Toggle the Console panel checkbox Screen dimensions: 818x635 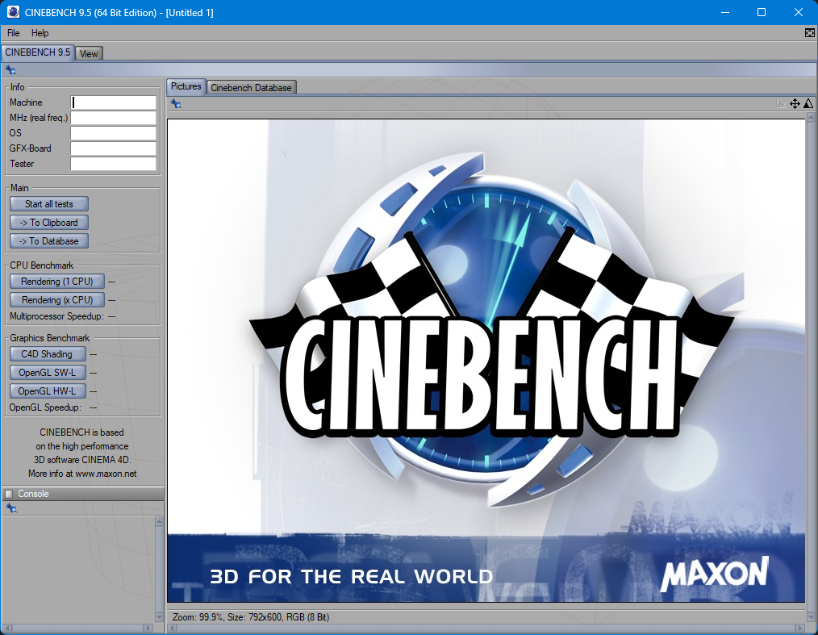point(9,494)
